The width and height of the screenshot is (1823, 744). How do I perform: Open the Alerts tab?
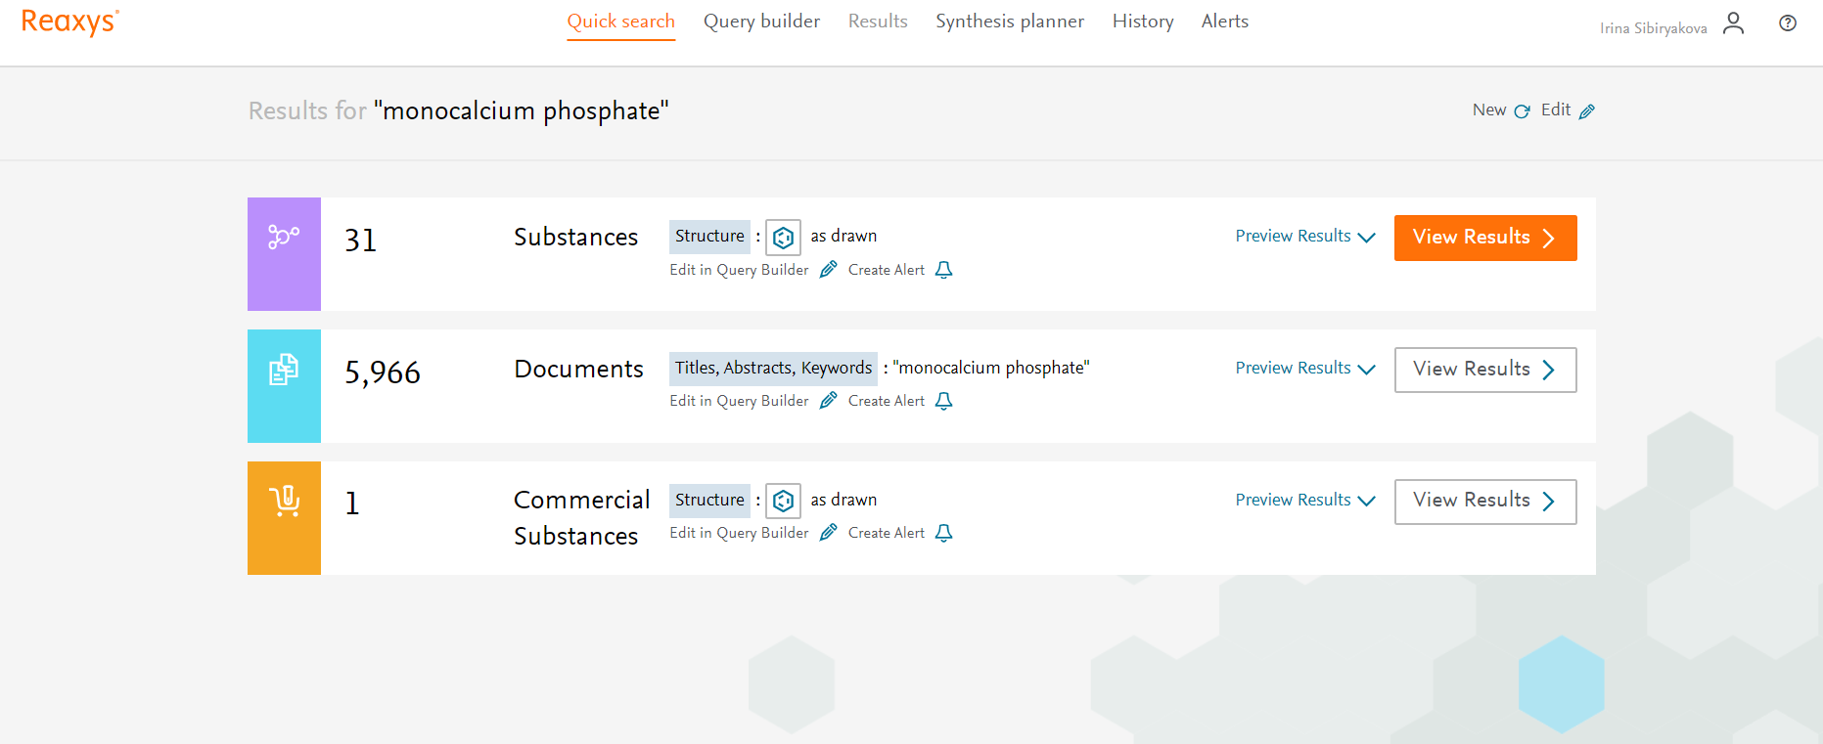click(x=1225, y=22)
